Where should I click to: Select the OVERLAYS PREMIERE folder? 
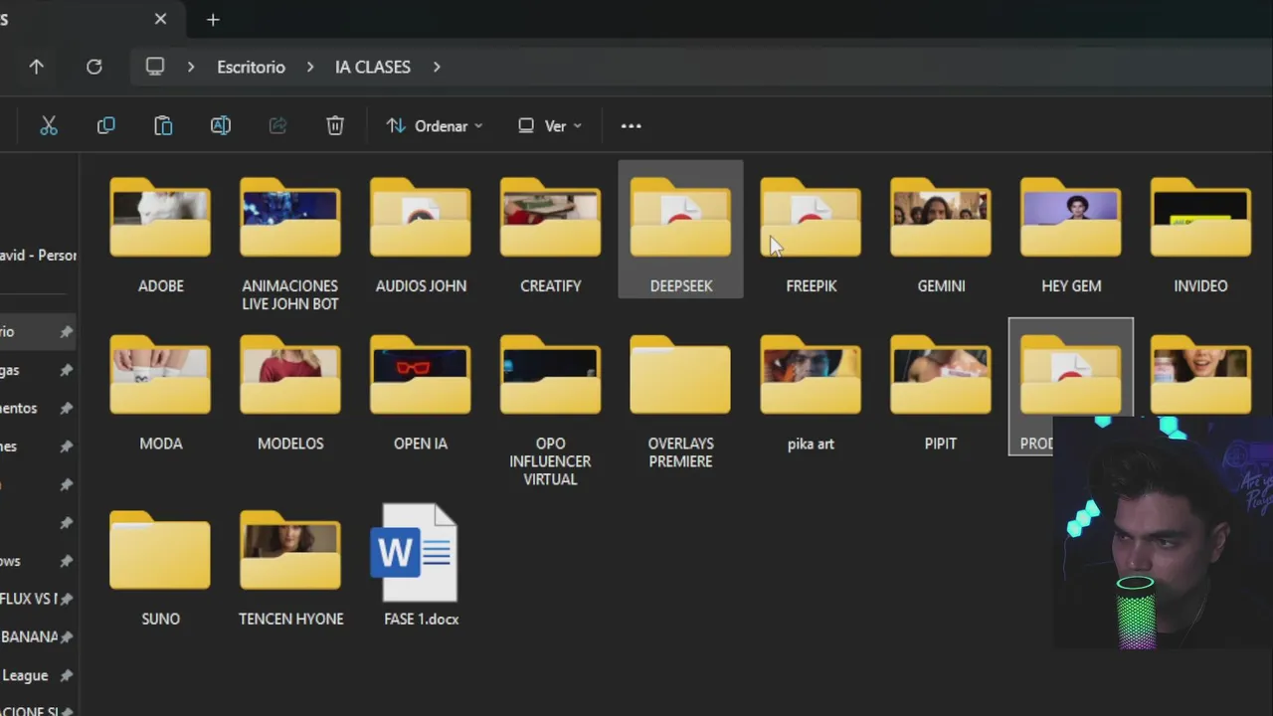point(680,402)
